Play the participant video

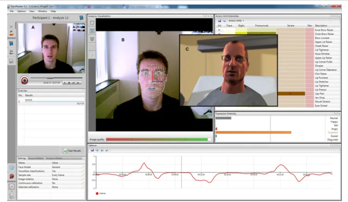[x=64, y=83]
